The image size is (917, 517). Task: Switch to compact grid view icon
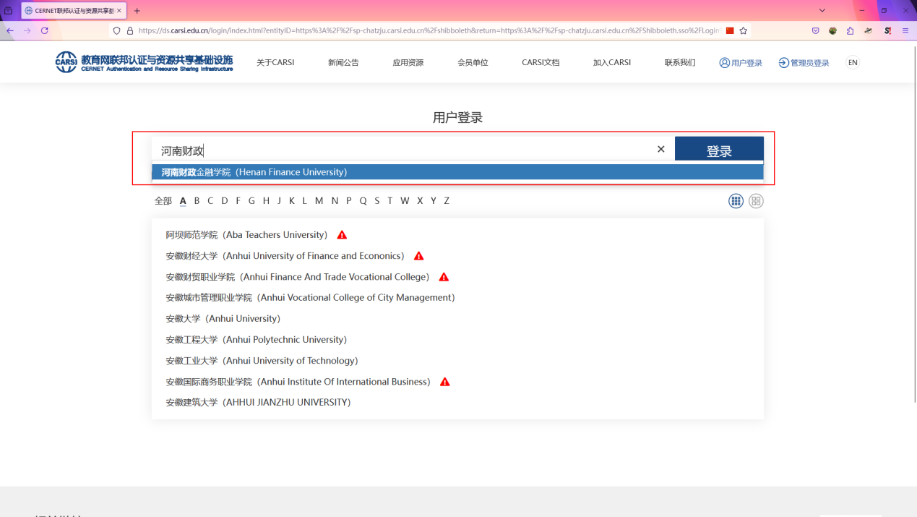pyautogui.click(x=736, y=201)
